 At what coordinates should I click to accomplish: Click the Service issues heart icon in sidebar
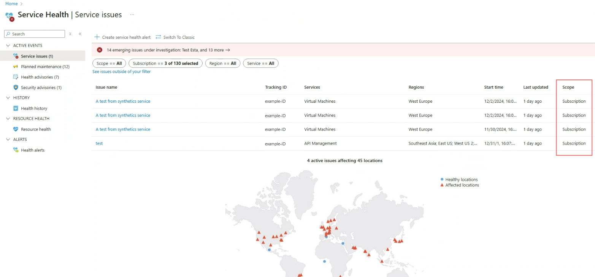16,56
